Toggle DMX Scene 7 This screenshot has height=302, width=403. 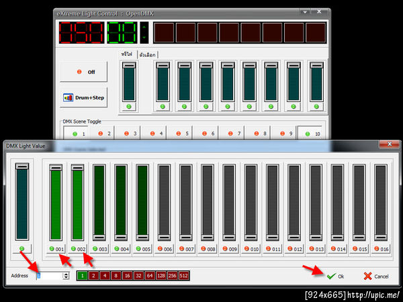pyautogui.click(x=232, y=134)
